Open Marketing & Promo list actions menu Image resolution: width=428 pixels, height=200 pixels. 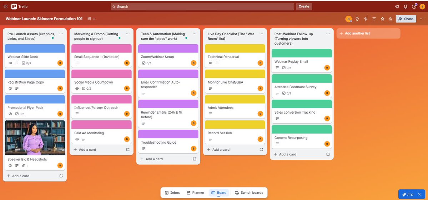click(x=128, y=34)
